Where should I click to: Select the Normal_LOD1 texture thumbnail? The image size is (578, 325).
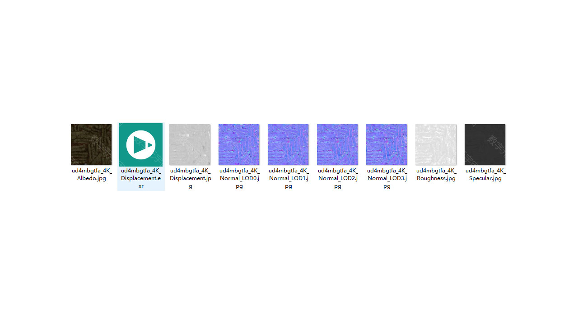coord(288,144)
